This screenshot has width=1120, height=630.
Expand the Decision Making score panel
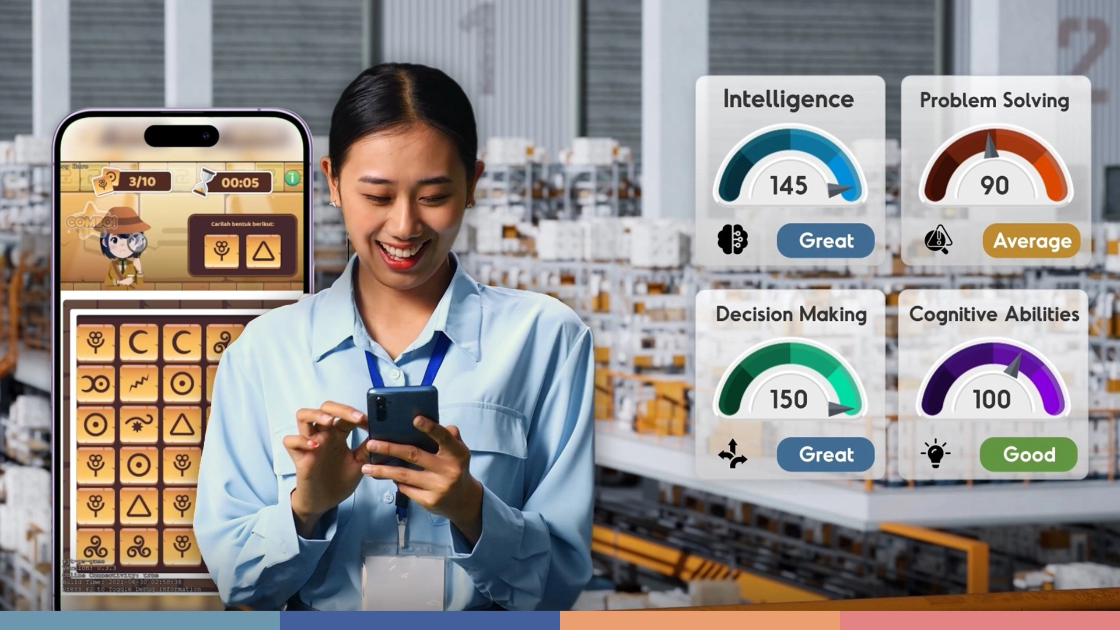[790, 384]
